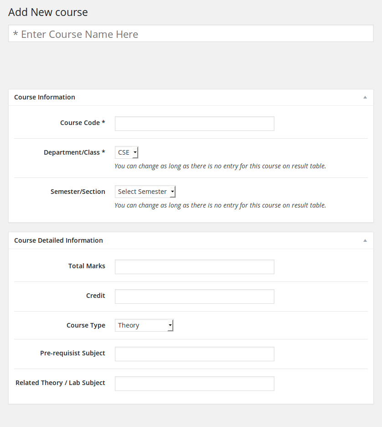Open the Department/Class CSE dropdown

click(x=127, y=152)
